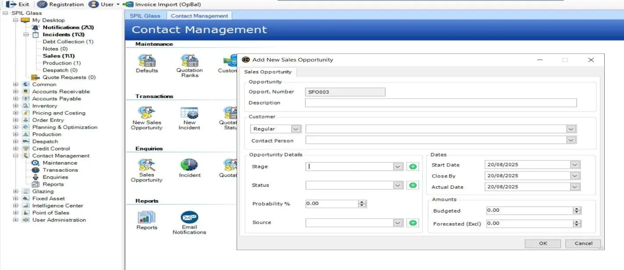Open the Close By date dropdown

coord(575,176)
